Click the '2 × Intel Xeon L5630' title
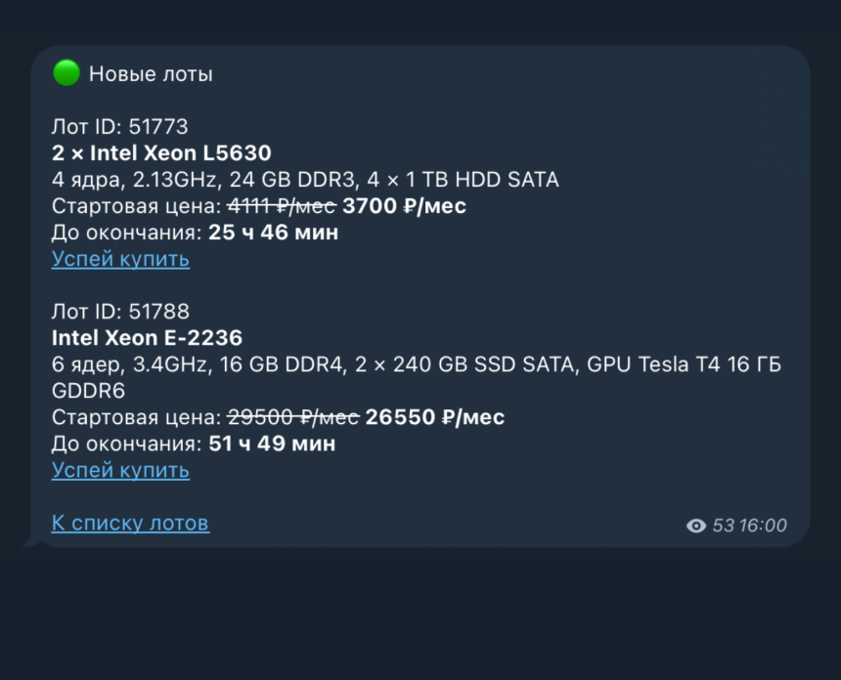The height and width of the screenshot is (680, 841). coord(160,152)
